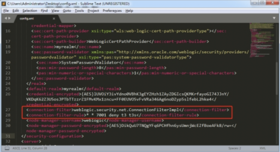Viewport: 280px width, 152px height.
Task: Open the Preferences menu
Action: (112, 11)
